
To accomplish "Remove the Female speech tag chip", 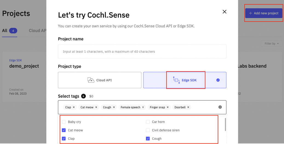I will [x=143, y=107].
